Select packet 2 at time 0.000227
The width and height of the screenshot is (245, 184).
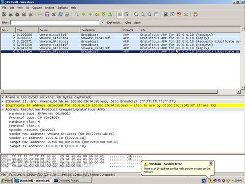tap(121, 38)
